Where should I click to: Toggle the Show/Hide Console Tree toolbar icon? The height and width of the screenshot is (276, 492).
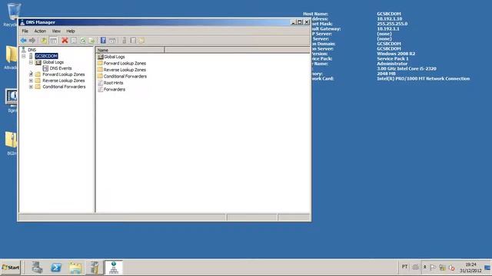53,41
